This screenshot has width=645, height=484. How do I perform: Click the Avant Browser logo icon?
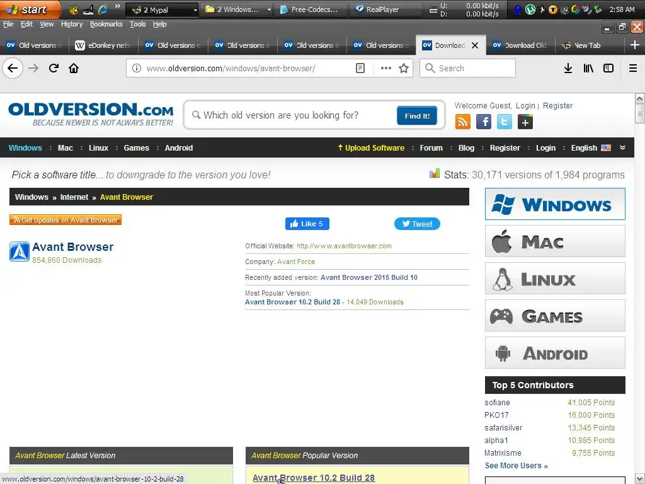(20, 251)
